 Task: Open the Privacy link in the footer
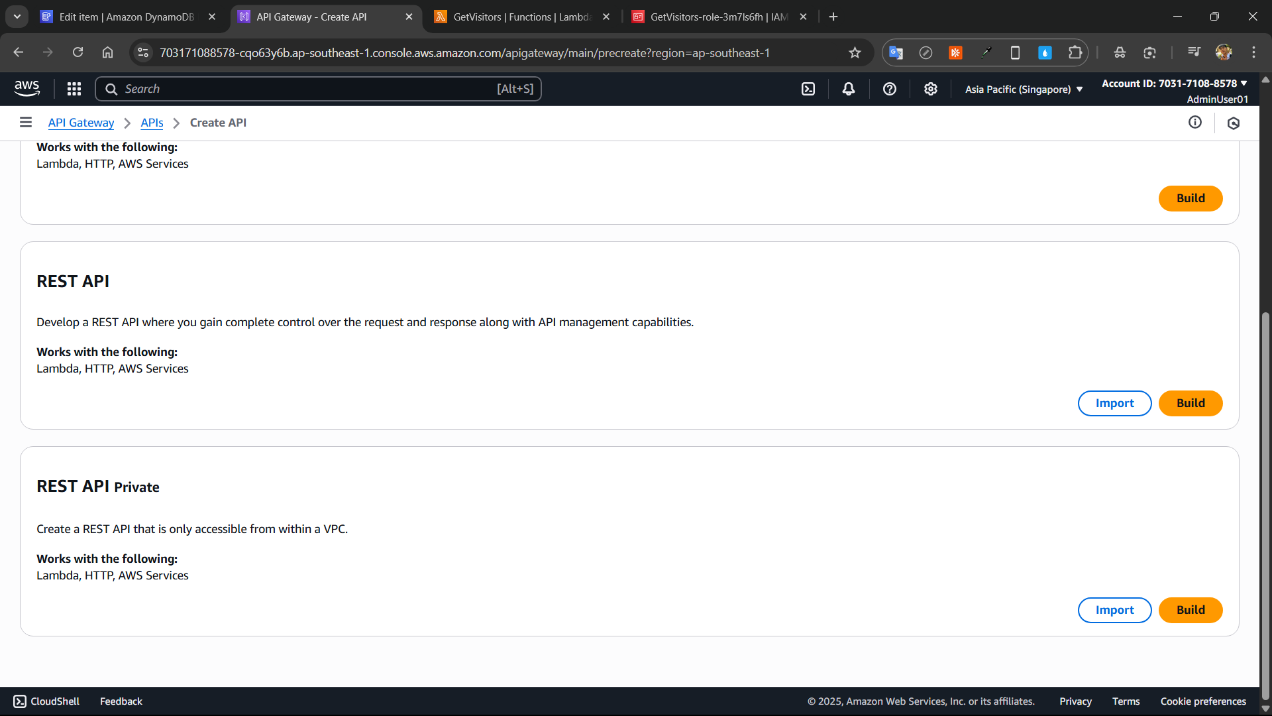pos(1075,701)
